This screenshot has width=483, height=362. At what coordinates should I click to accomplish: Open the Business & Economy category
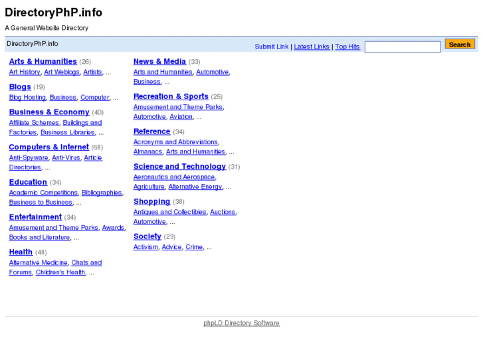[x=49, y=112]
